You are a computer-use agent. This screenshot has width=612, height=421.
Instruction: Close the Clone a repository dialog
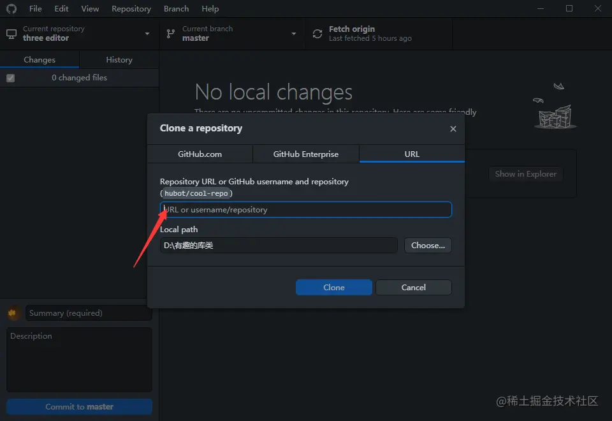[453, 129]
